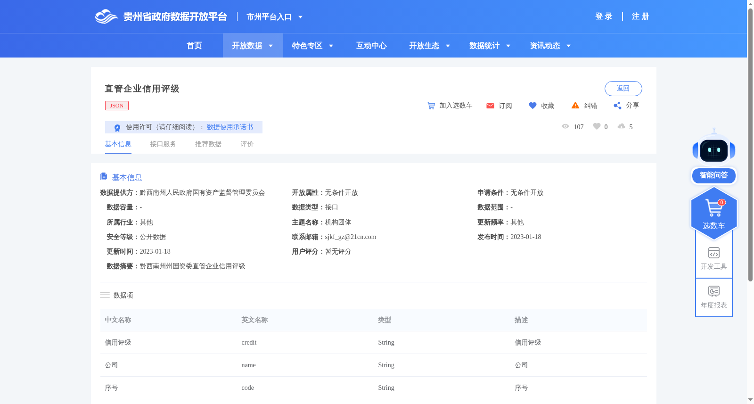Expand the 资讯动态 menu arrow

click(568, 46)
